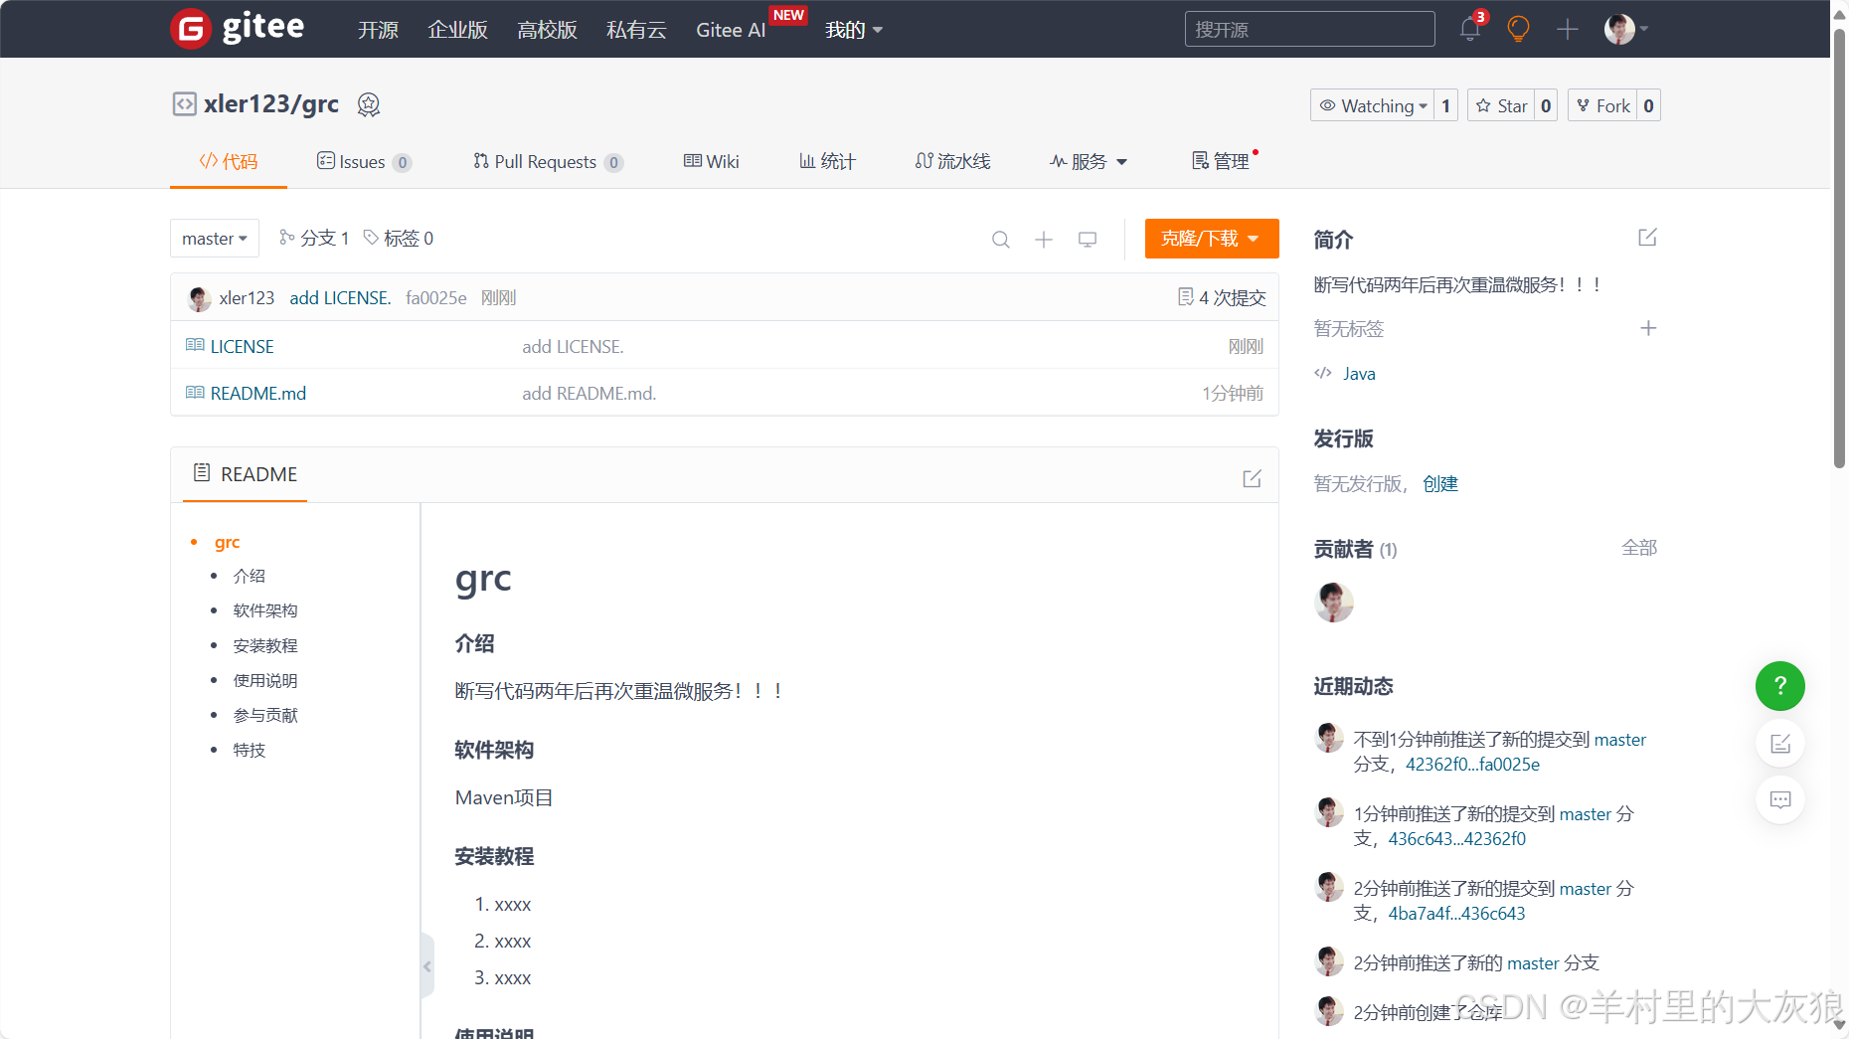Edit the 简介 section with pencil icon
Image resolution: width=1849 pixels, height=1039 pixels.
click(1647, 238)
